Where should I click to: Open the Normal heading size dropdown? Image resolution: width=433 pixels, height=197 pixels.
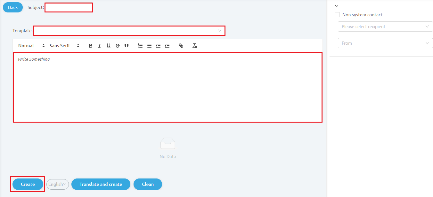click(31, 46)
